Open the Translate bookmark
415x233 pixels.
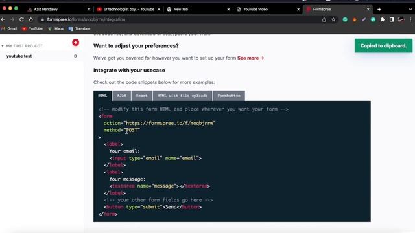[x=79, y=28]
